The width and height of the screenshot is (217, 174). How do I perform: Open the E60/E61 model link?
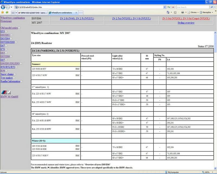click(5, 35)
